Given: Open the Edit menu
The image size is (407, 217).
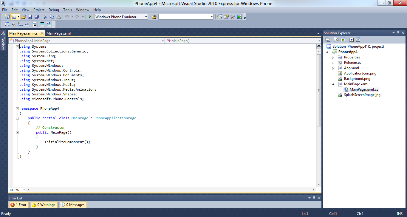Looking at the screenshot, I should pyautogui.click(x=15, y=10).
